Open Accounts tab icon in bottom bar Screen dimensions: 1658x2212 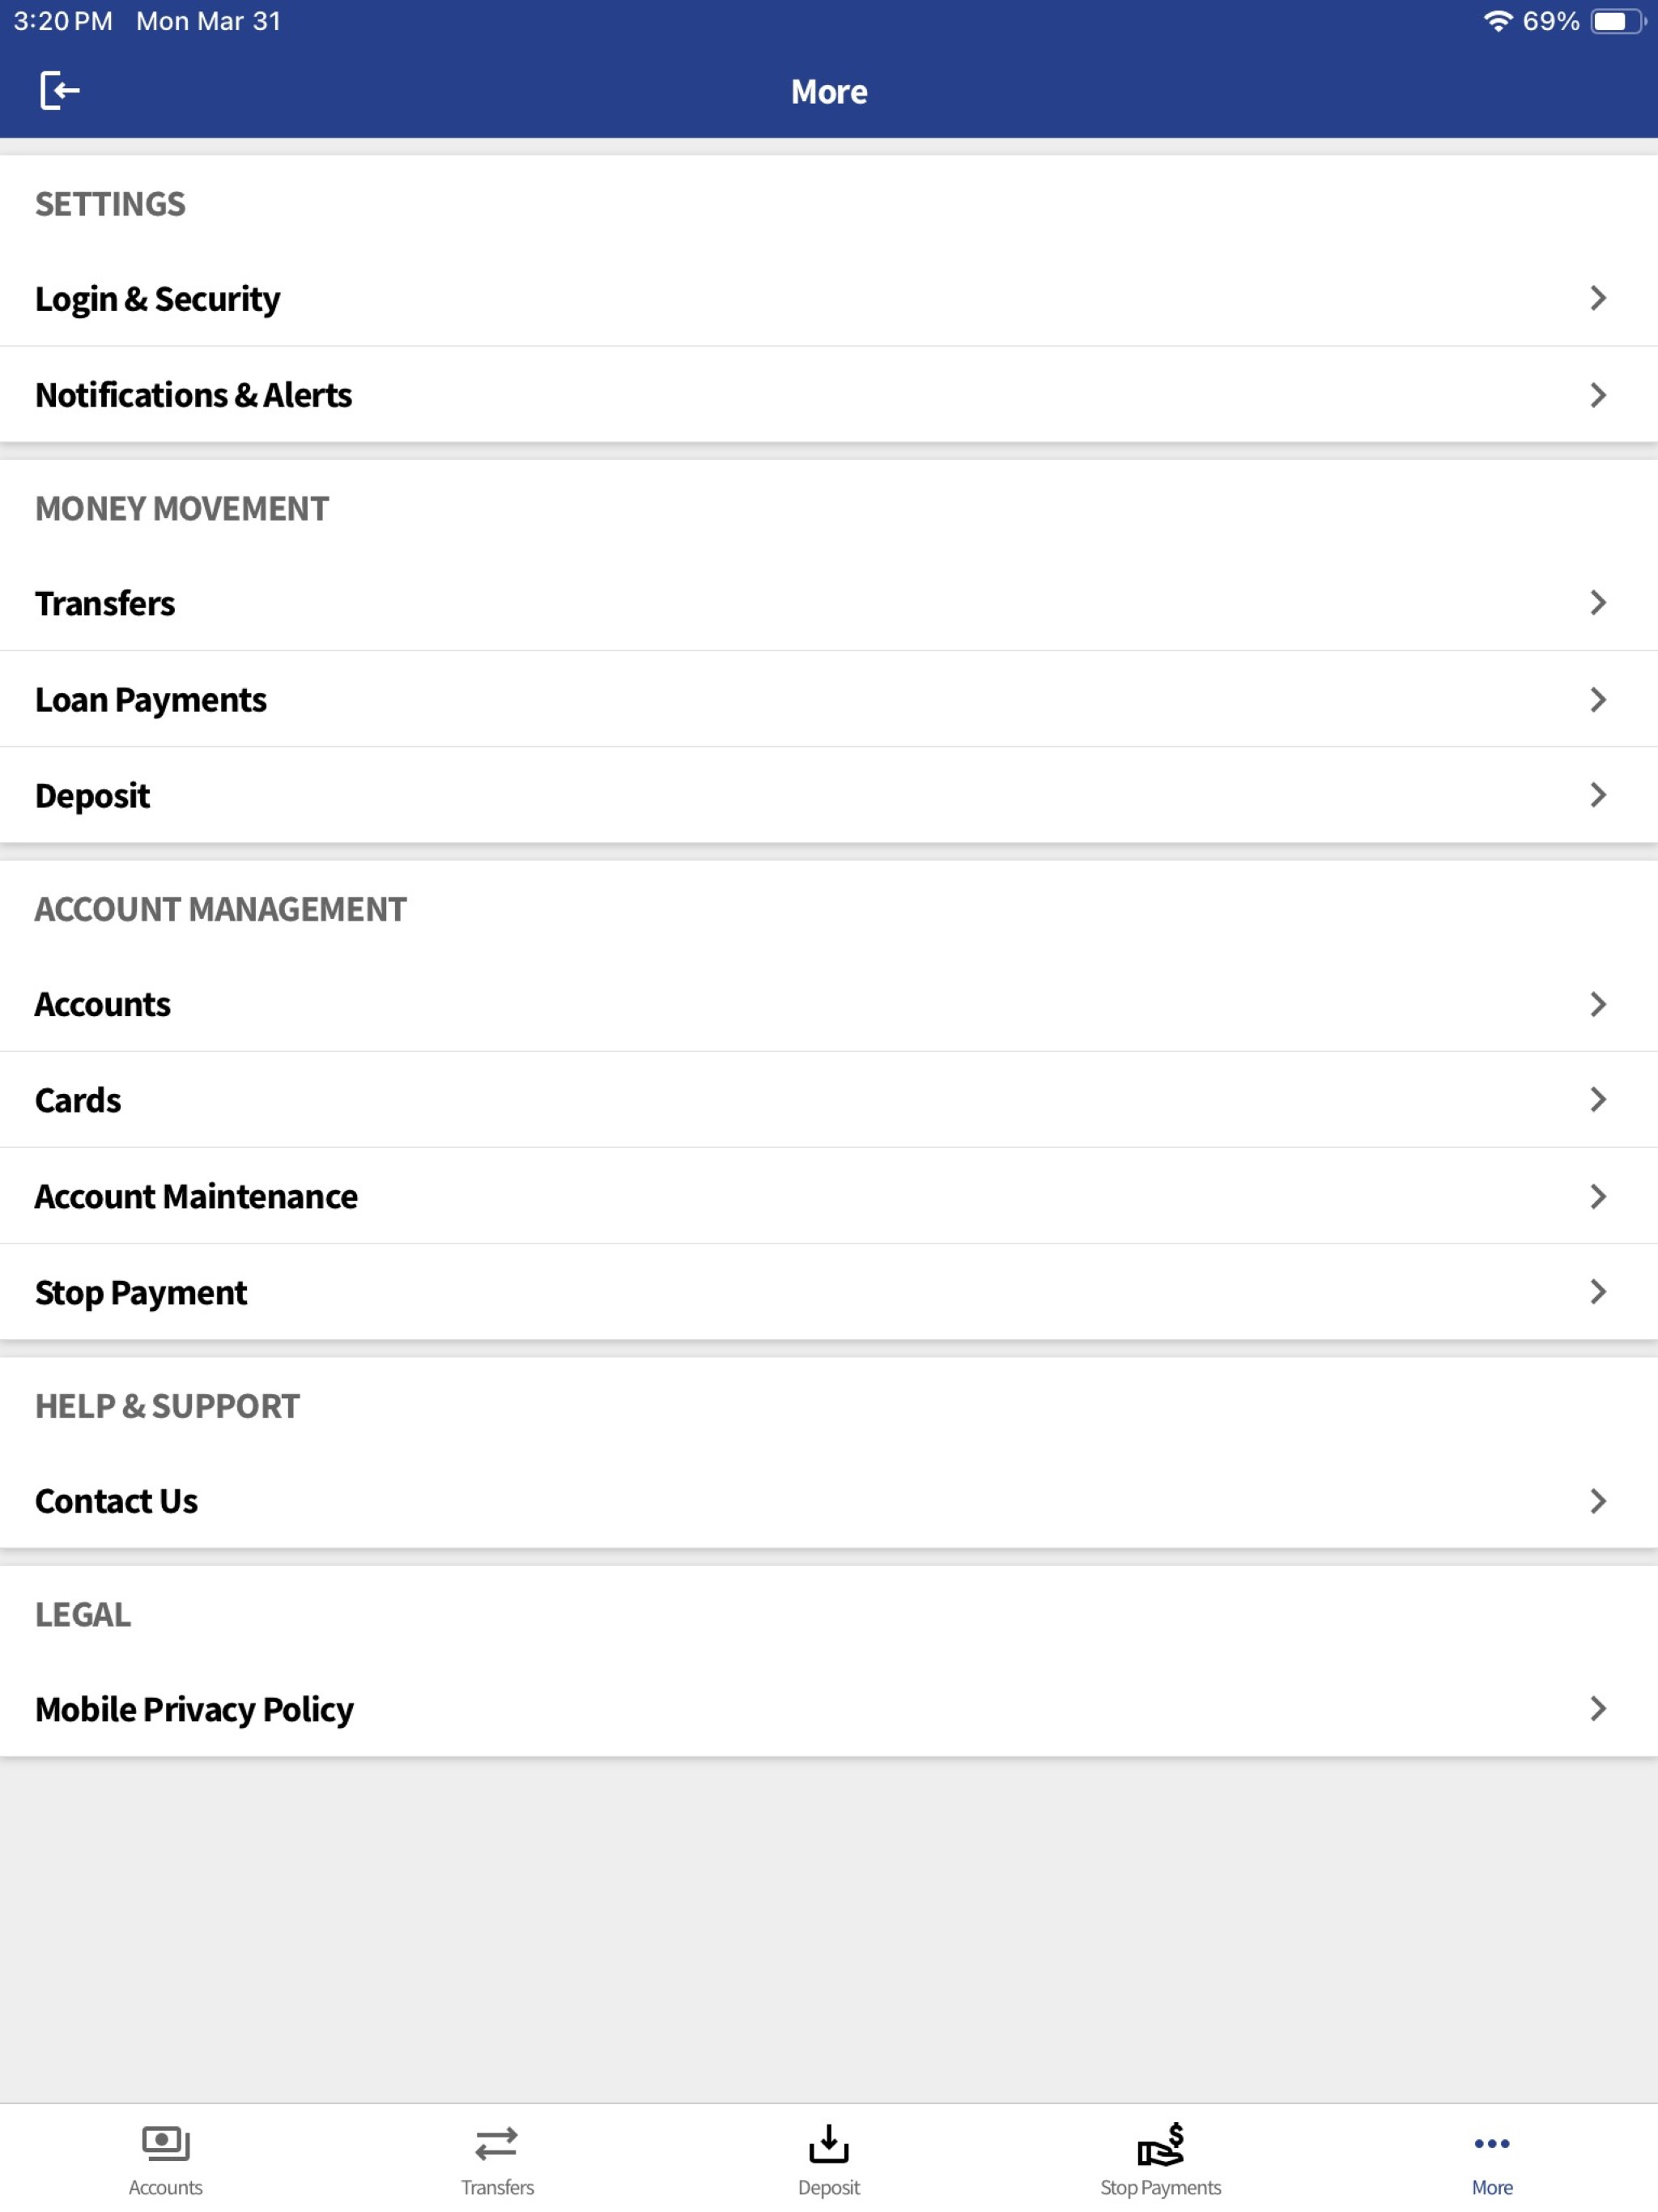tap(165, 2143)
